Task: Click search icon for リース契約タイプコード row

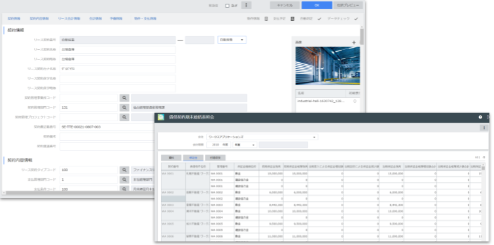Action: click(124, 170)
